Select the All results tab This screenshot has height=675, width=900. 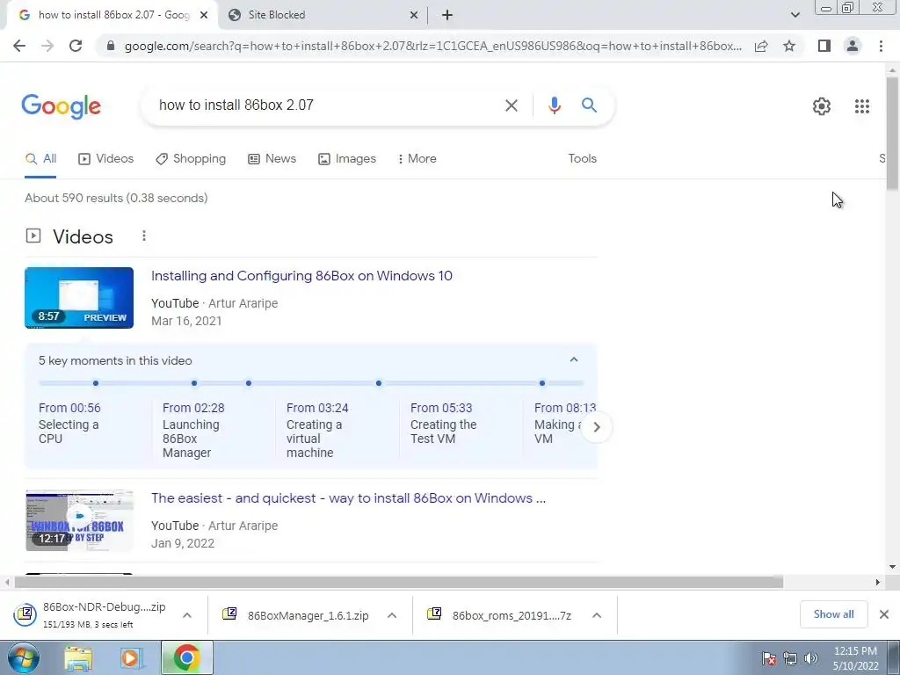coord(40,159)
